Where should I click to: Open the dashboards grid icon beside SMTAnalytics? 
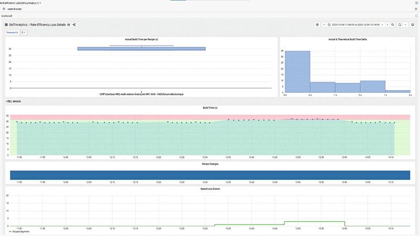[x=6, y=25]
